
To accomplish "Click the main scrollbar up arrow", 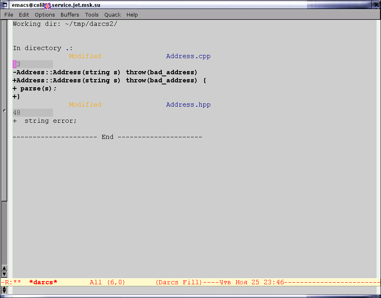I will point(4,268).
